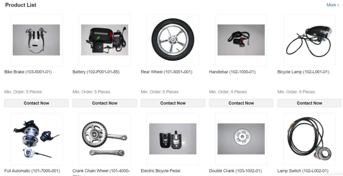Click Contact Now under Handlebar
Viewport: 343px width, 176px height.
(241, 103)
